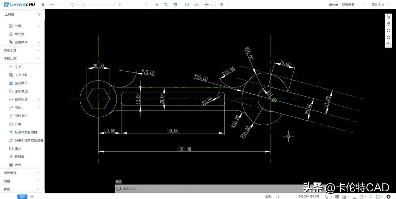The height and width of the screenshot is (199, 396).
Task: Select the 表格 table tool
Action: [18, 165]
